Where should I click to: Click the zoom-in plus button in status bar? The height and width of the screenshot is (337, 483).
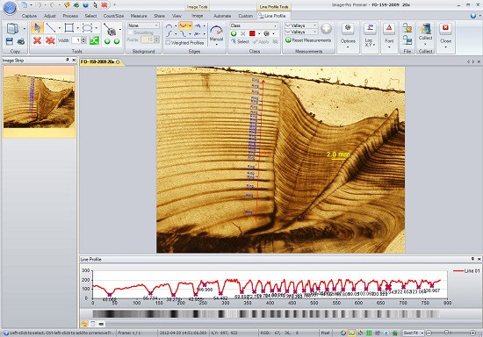pos(472,333)
